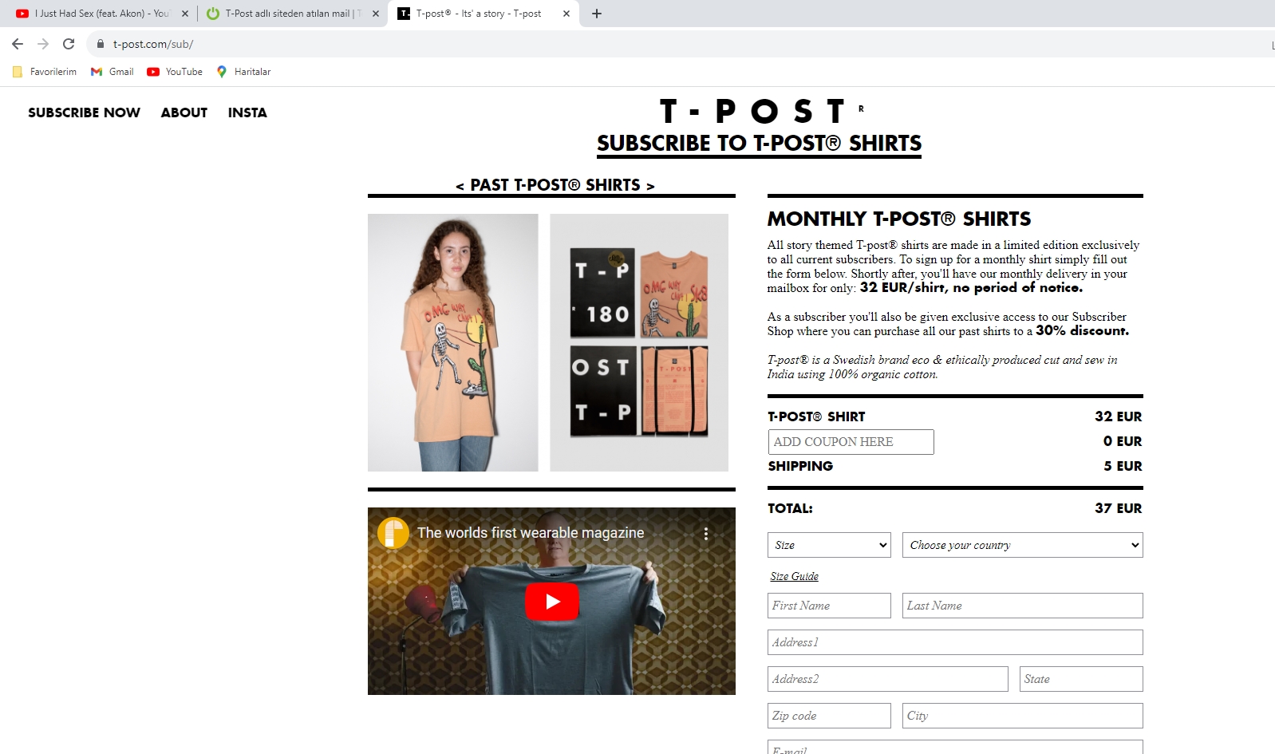Click the SUBSCRIBE NOW navigation link
This screenshot has height=754, width=1275.
coord(84,113)
